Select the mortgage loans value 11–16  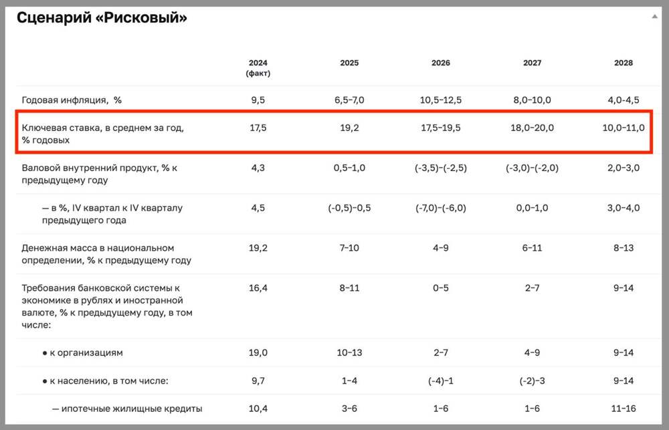coord(624,409)
